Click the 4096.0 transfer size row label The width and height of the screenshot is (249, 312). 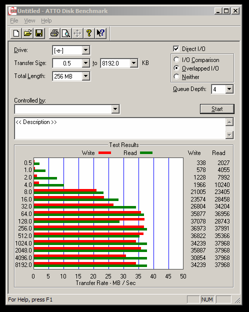click(x=23, y=258)
